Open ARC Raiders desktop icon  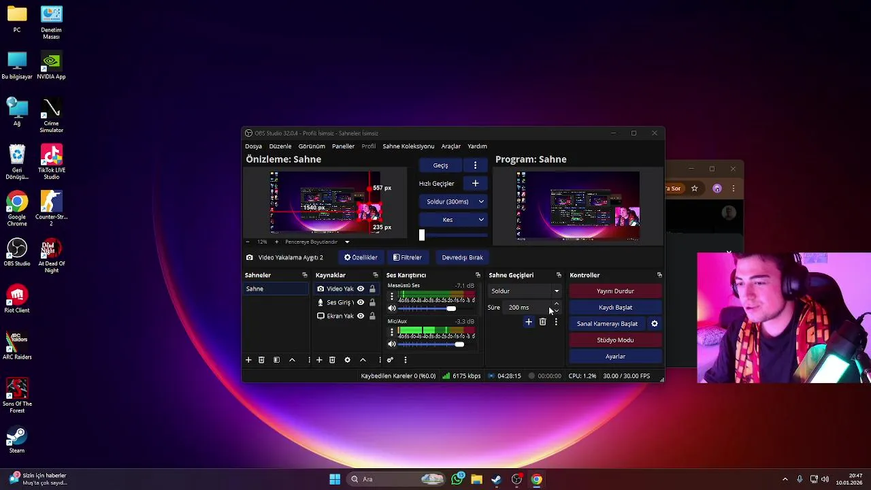pos(17,346)
